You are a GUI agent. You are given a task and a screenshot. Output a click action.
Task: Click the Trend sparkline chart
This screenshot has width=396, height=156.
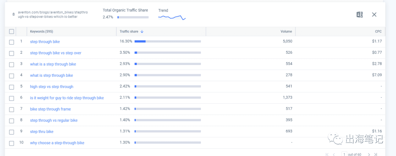click(x=172, y=18)
